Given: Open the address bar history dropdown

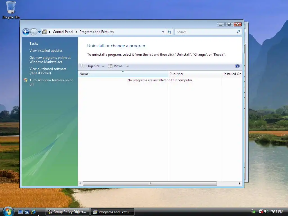Looking at the screenshot, I should click(163, 32).
